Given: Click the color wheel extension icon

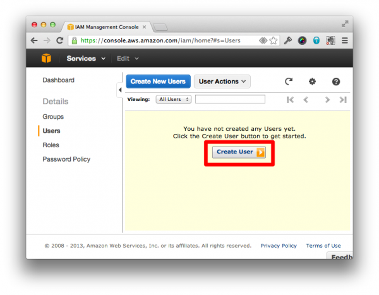Looking at the screenshot, I should [302, 40].
